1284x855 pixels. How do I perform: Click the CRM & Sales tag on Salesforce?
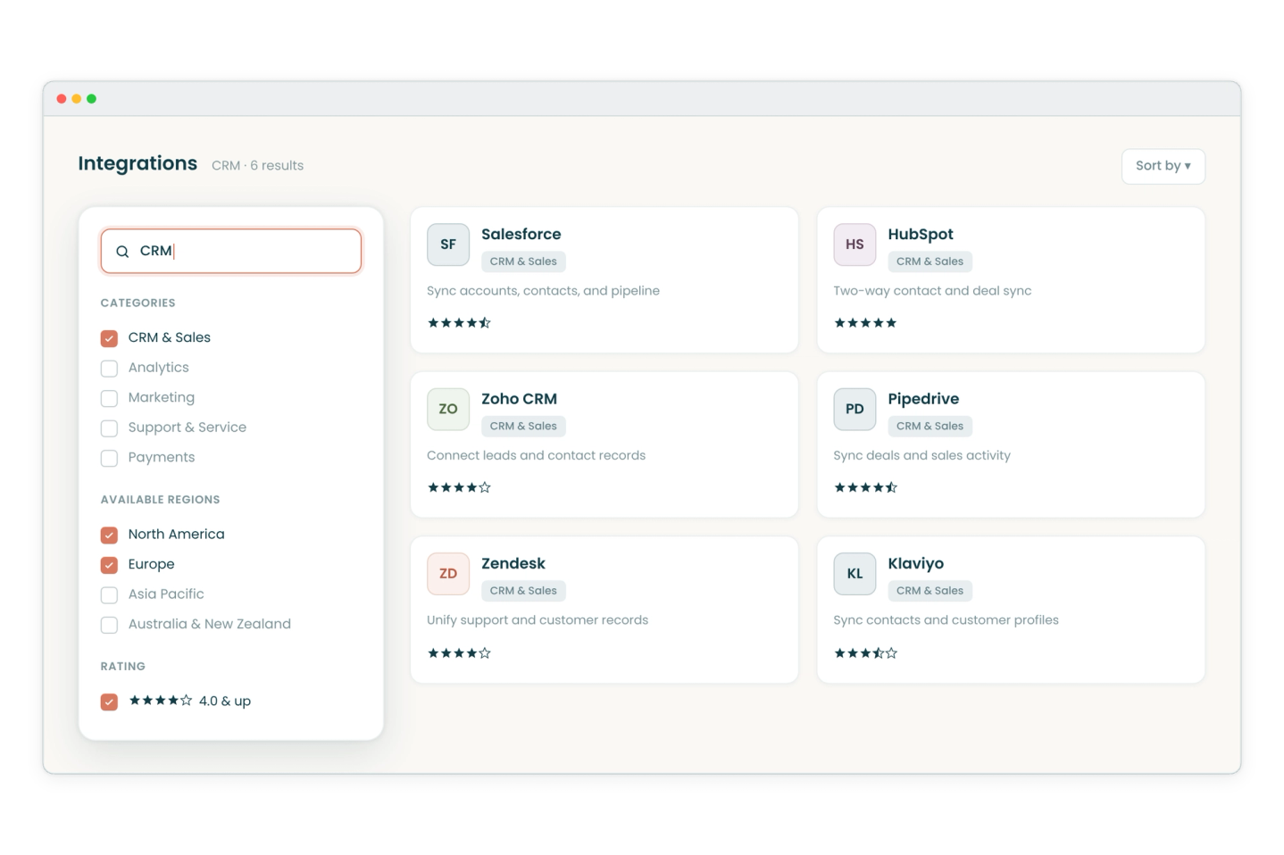523,261
